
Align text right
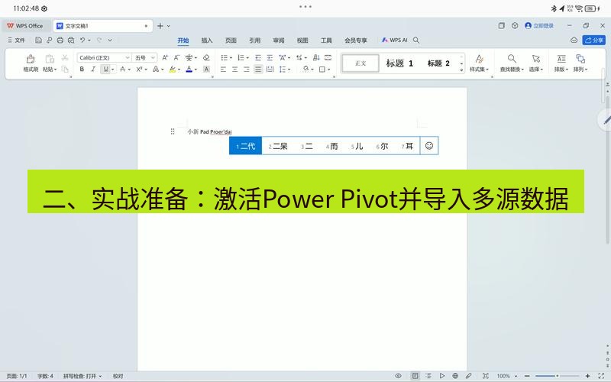coord(247,69)
